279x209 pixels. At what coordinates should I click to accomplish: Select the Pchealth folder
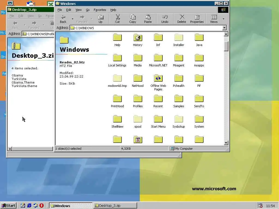coord(179,81)
